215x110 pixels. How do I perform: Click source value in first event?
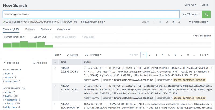point(134,80)
